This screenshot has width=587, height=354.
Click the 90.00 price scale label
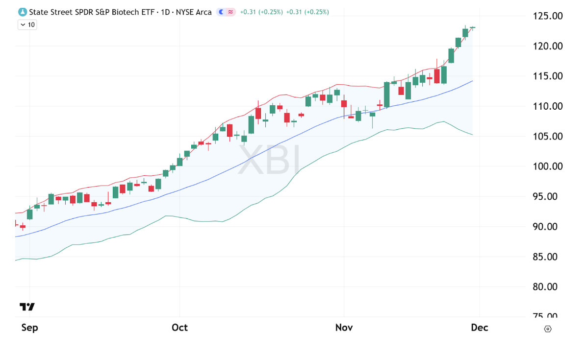coord(547,227)
